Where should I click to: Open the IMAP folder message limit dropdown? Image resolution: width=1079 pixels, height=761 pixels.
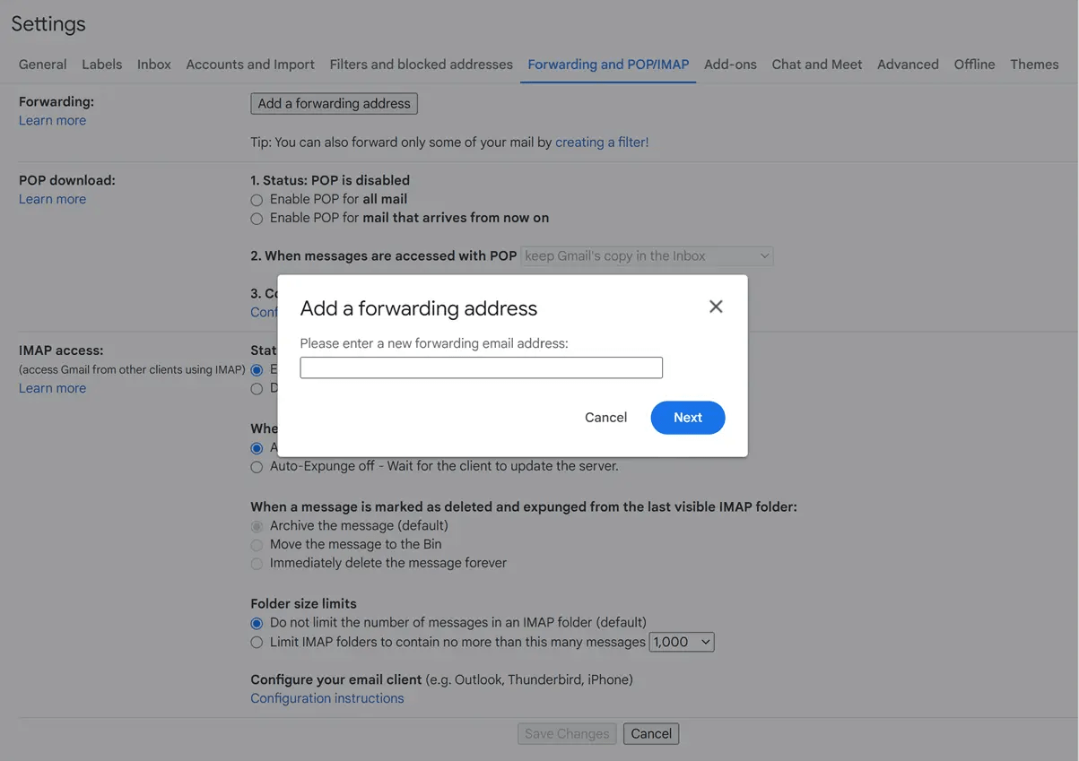(x=681, y=642)
